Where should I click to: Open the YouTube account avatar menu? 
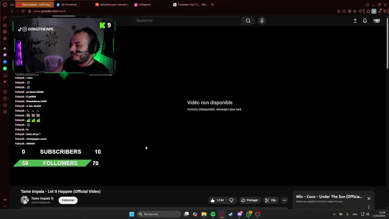pos(377,21)
